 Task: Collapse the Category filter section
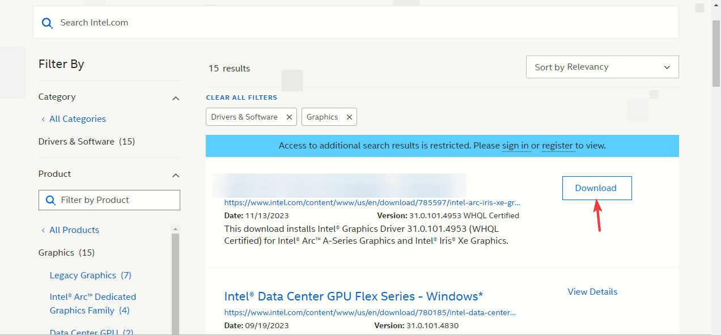pyautogui.click(x=176, y=98)
